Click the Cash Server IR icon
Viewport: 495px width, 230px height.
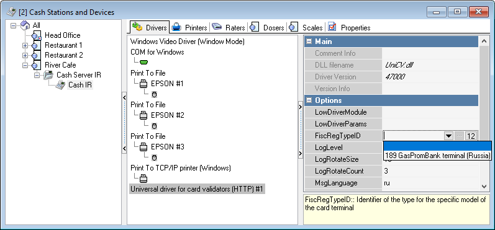click(x=48, y=75)
